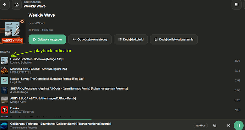The height and width of the screenshot is (130, 245).
Task: Play Luciano Scheffer - Boonlake track
Action: click(x=120, y=61)
